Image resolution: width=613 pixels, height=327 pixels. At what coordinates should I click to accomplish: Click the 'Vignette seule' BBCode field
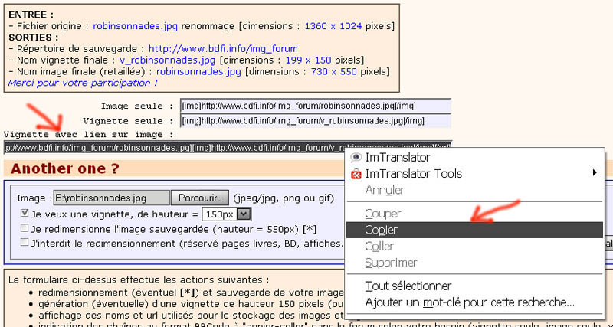click(x=316, y=121)
